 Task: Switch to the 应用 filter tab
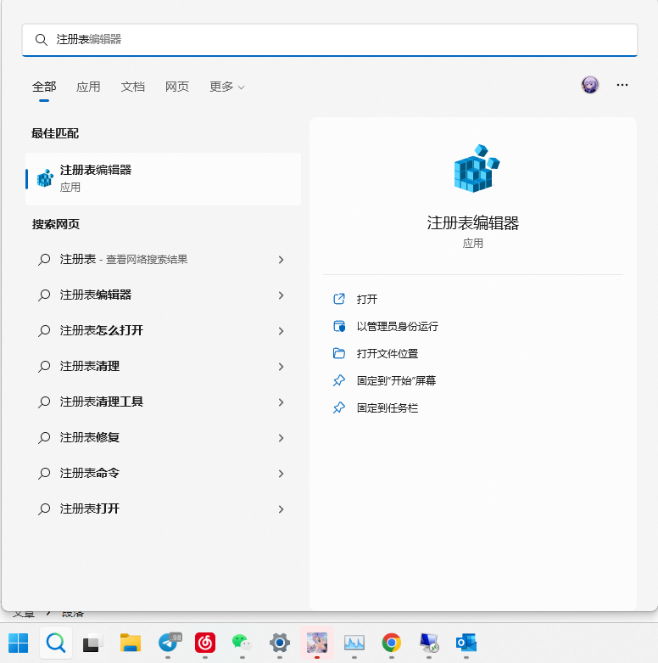pyautogui.click(x=88, y=87)
